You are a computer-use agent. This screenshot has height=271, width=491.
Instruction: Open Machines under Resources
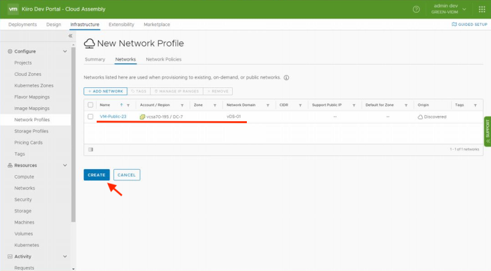(x=24, y=222)
